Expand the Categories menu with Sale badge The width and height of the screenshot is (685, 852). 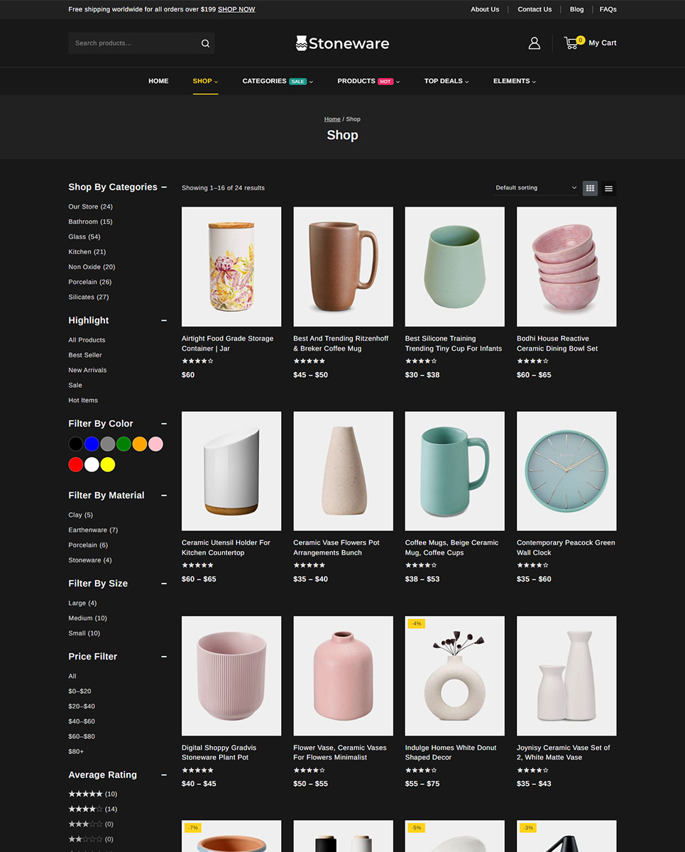click(x=277, y=81)
